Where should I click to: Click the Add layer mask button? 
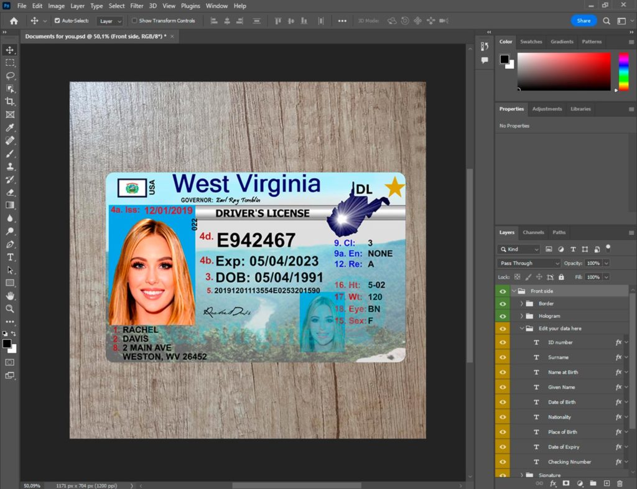pos(566,483)
